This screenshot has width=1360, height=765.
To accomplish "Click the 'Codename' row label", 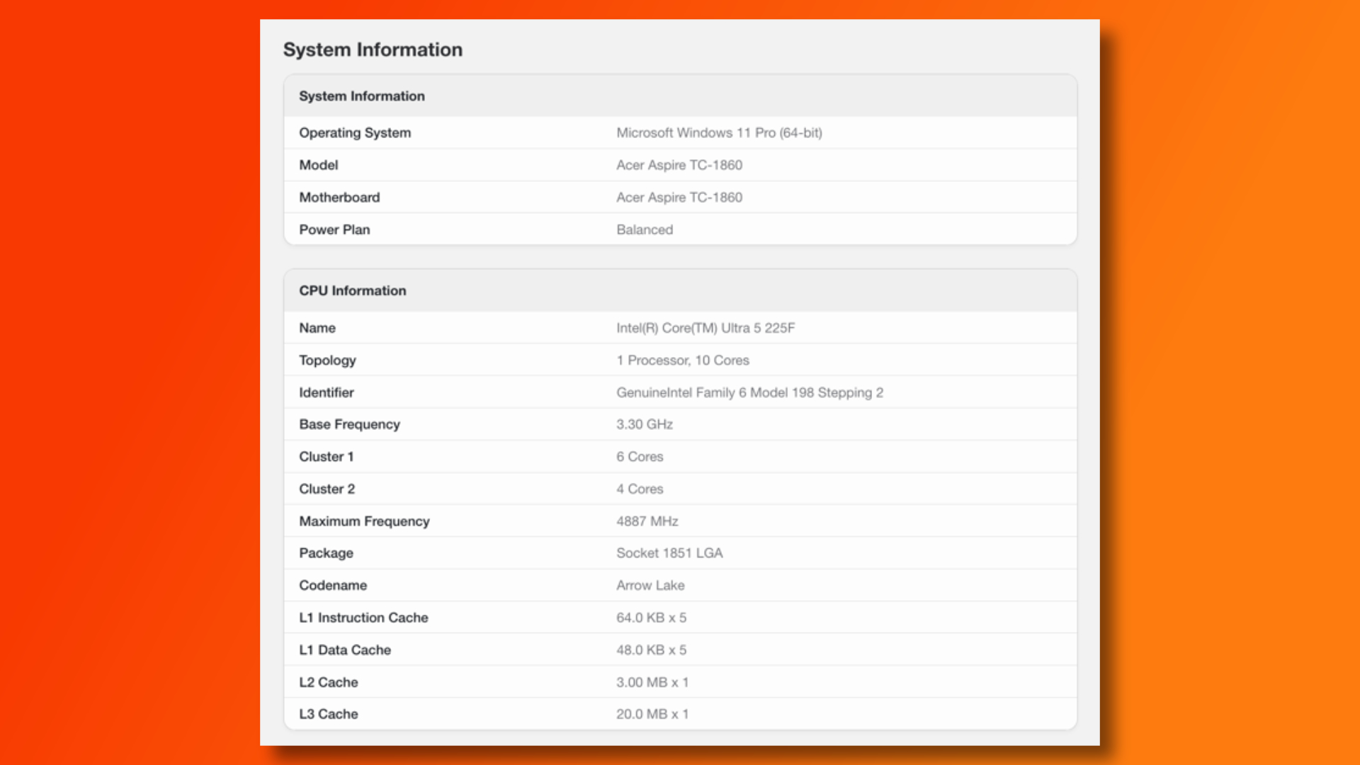I will click(x=333, y=586).
